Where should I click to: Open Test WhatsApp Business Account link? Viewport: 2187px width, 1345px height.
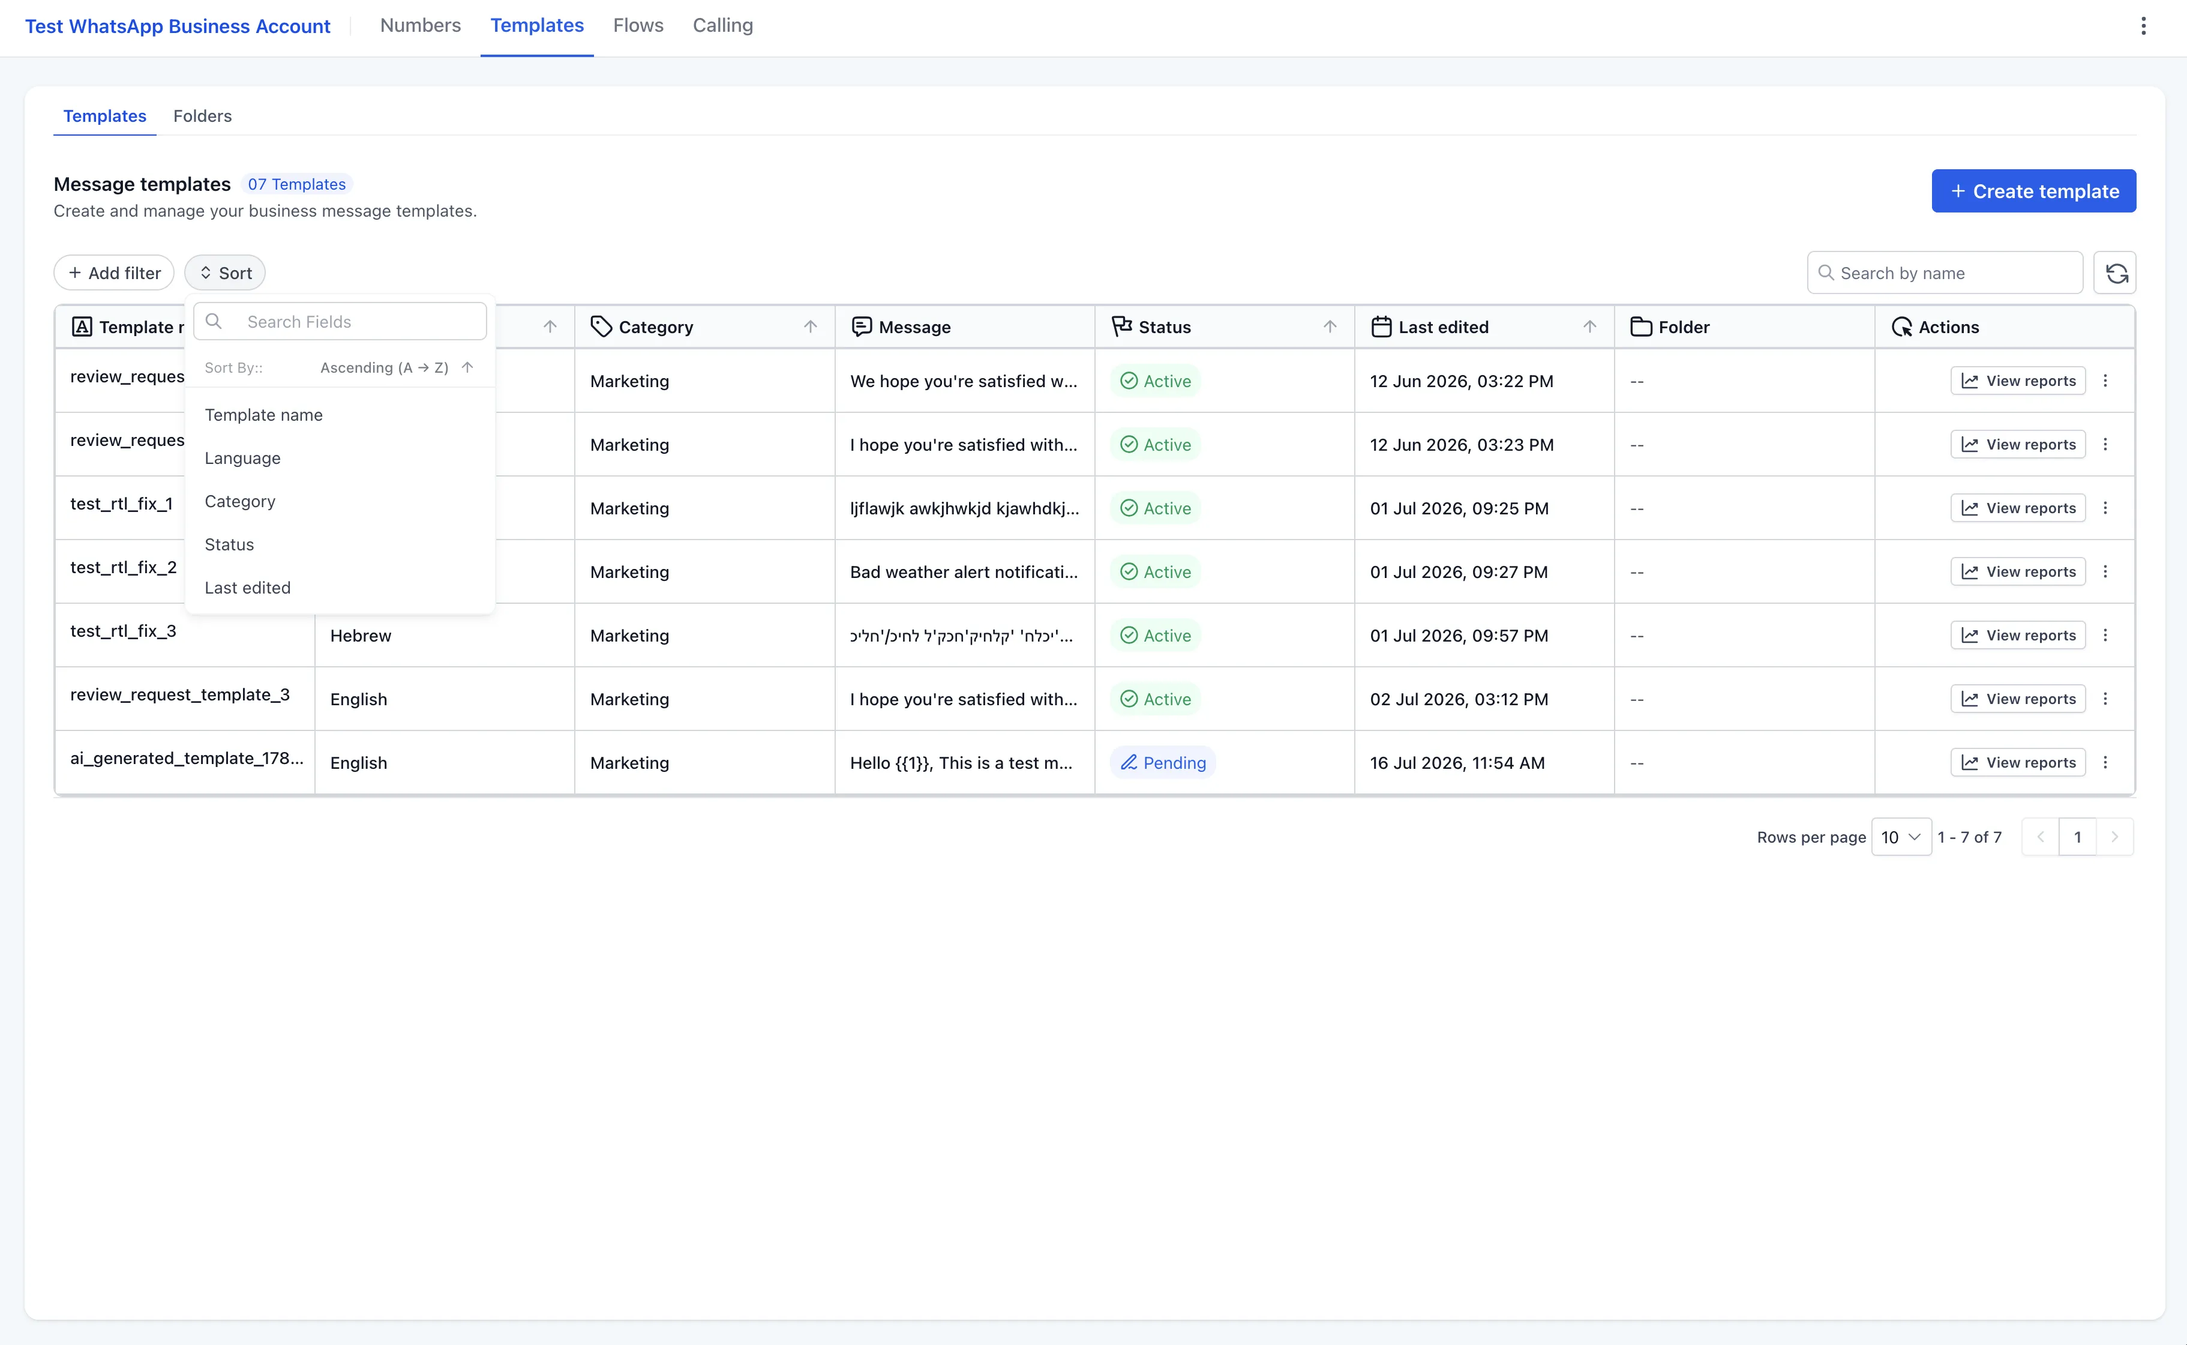pos(178,26)
